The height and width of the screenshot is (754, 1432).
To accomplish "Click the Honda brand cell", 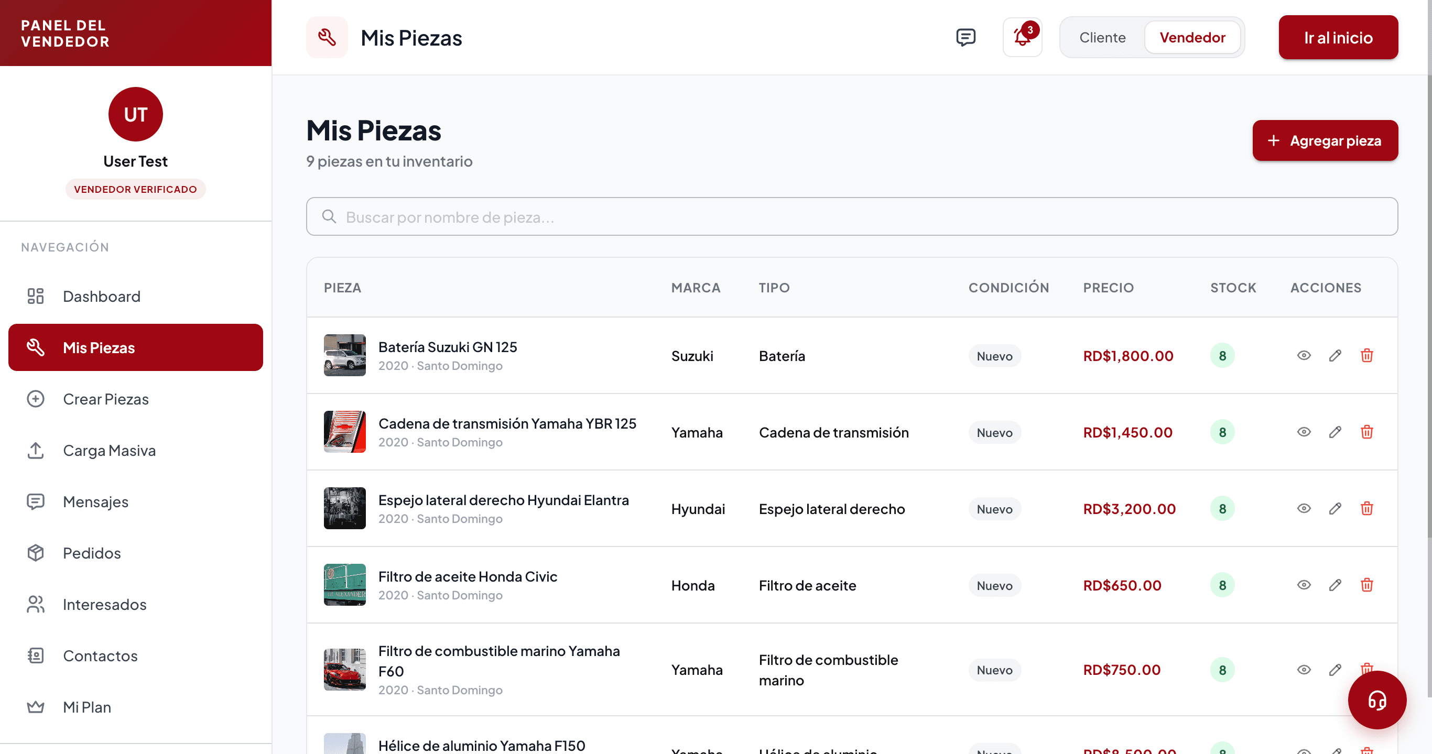I will coord(692,585).
